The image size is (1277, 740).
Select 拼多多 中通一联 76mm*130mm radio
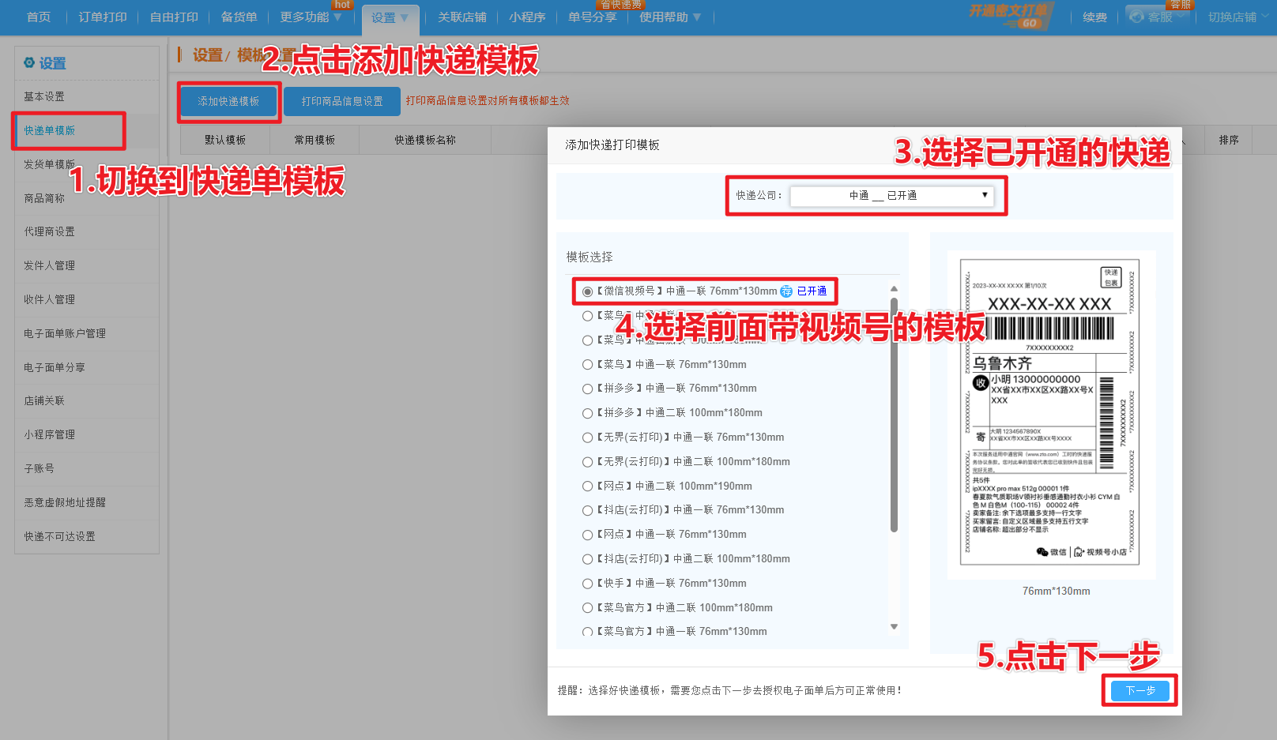point(587,389)
